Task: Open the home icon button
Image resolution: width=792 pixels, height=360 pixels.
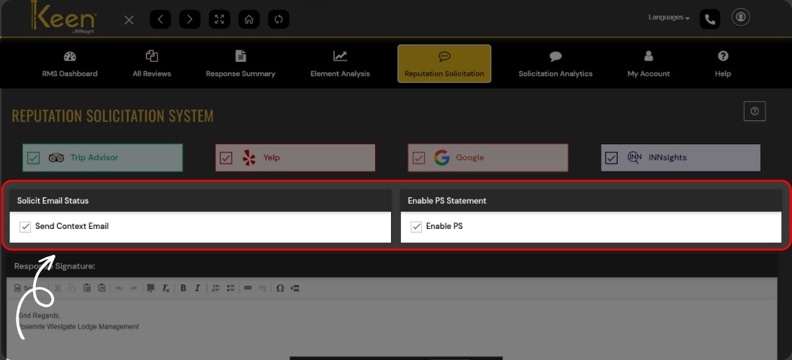Action: point(249,19)
